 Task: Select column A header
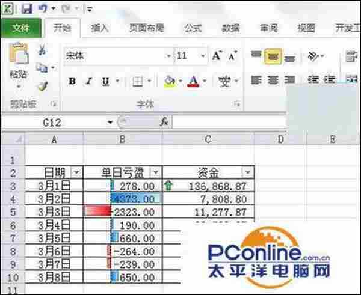[x=54, y=139]
